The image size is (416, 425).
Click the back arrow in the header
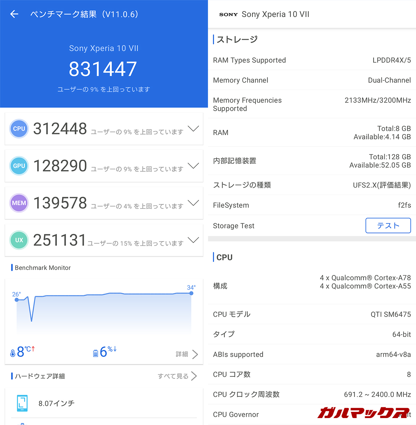coord(14,14)
